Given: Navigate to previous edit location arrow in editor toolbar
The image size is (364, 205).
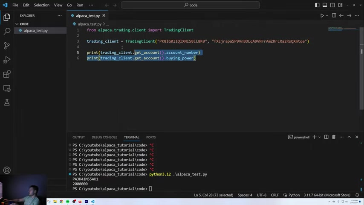Looking at the screenshot, I should 341,16.
